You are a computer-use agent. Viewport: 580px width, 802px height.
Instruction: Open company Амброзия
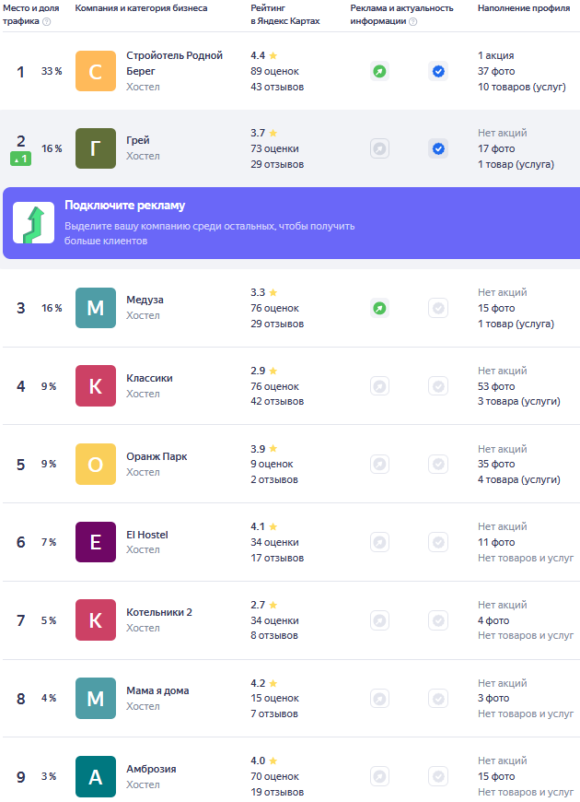click(151, 769)
